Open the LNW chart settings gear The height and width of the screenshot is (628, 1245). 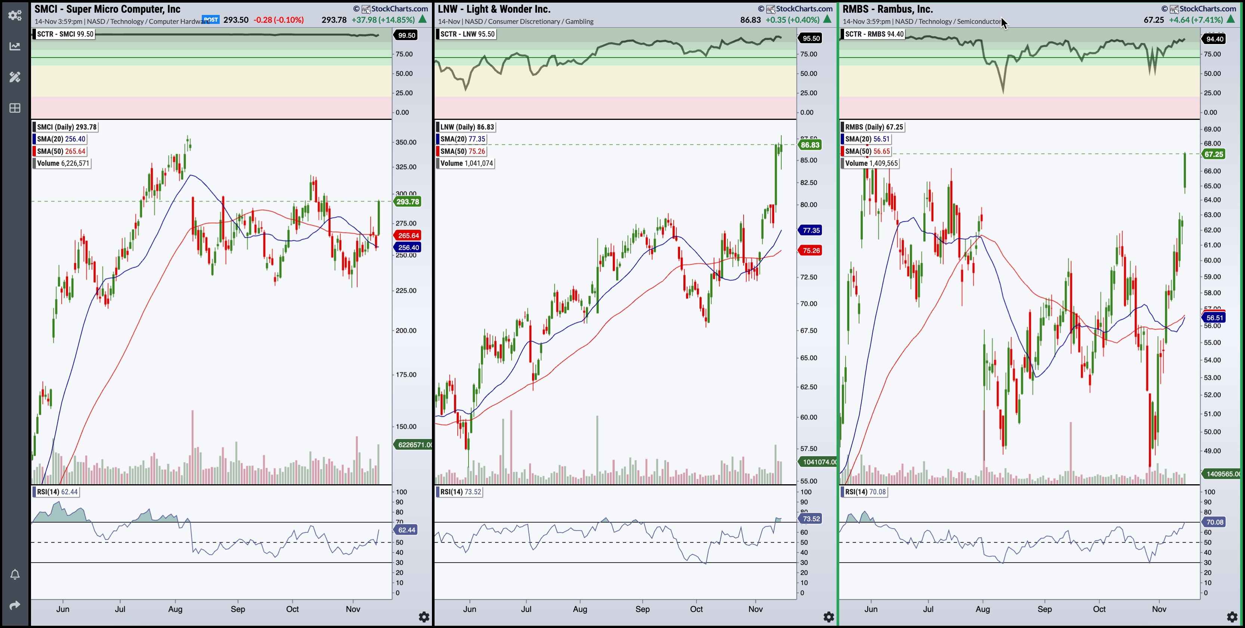(x=828, y=617)
